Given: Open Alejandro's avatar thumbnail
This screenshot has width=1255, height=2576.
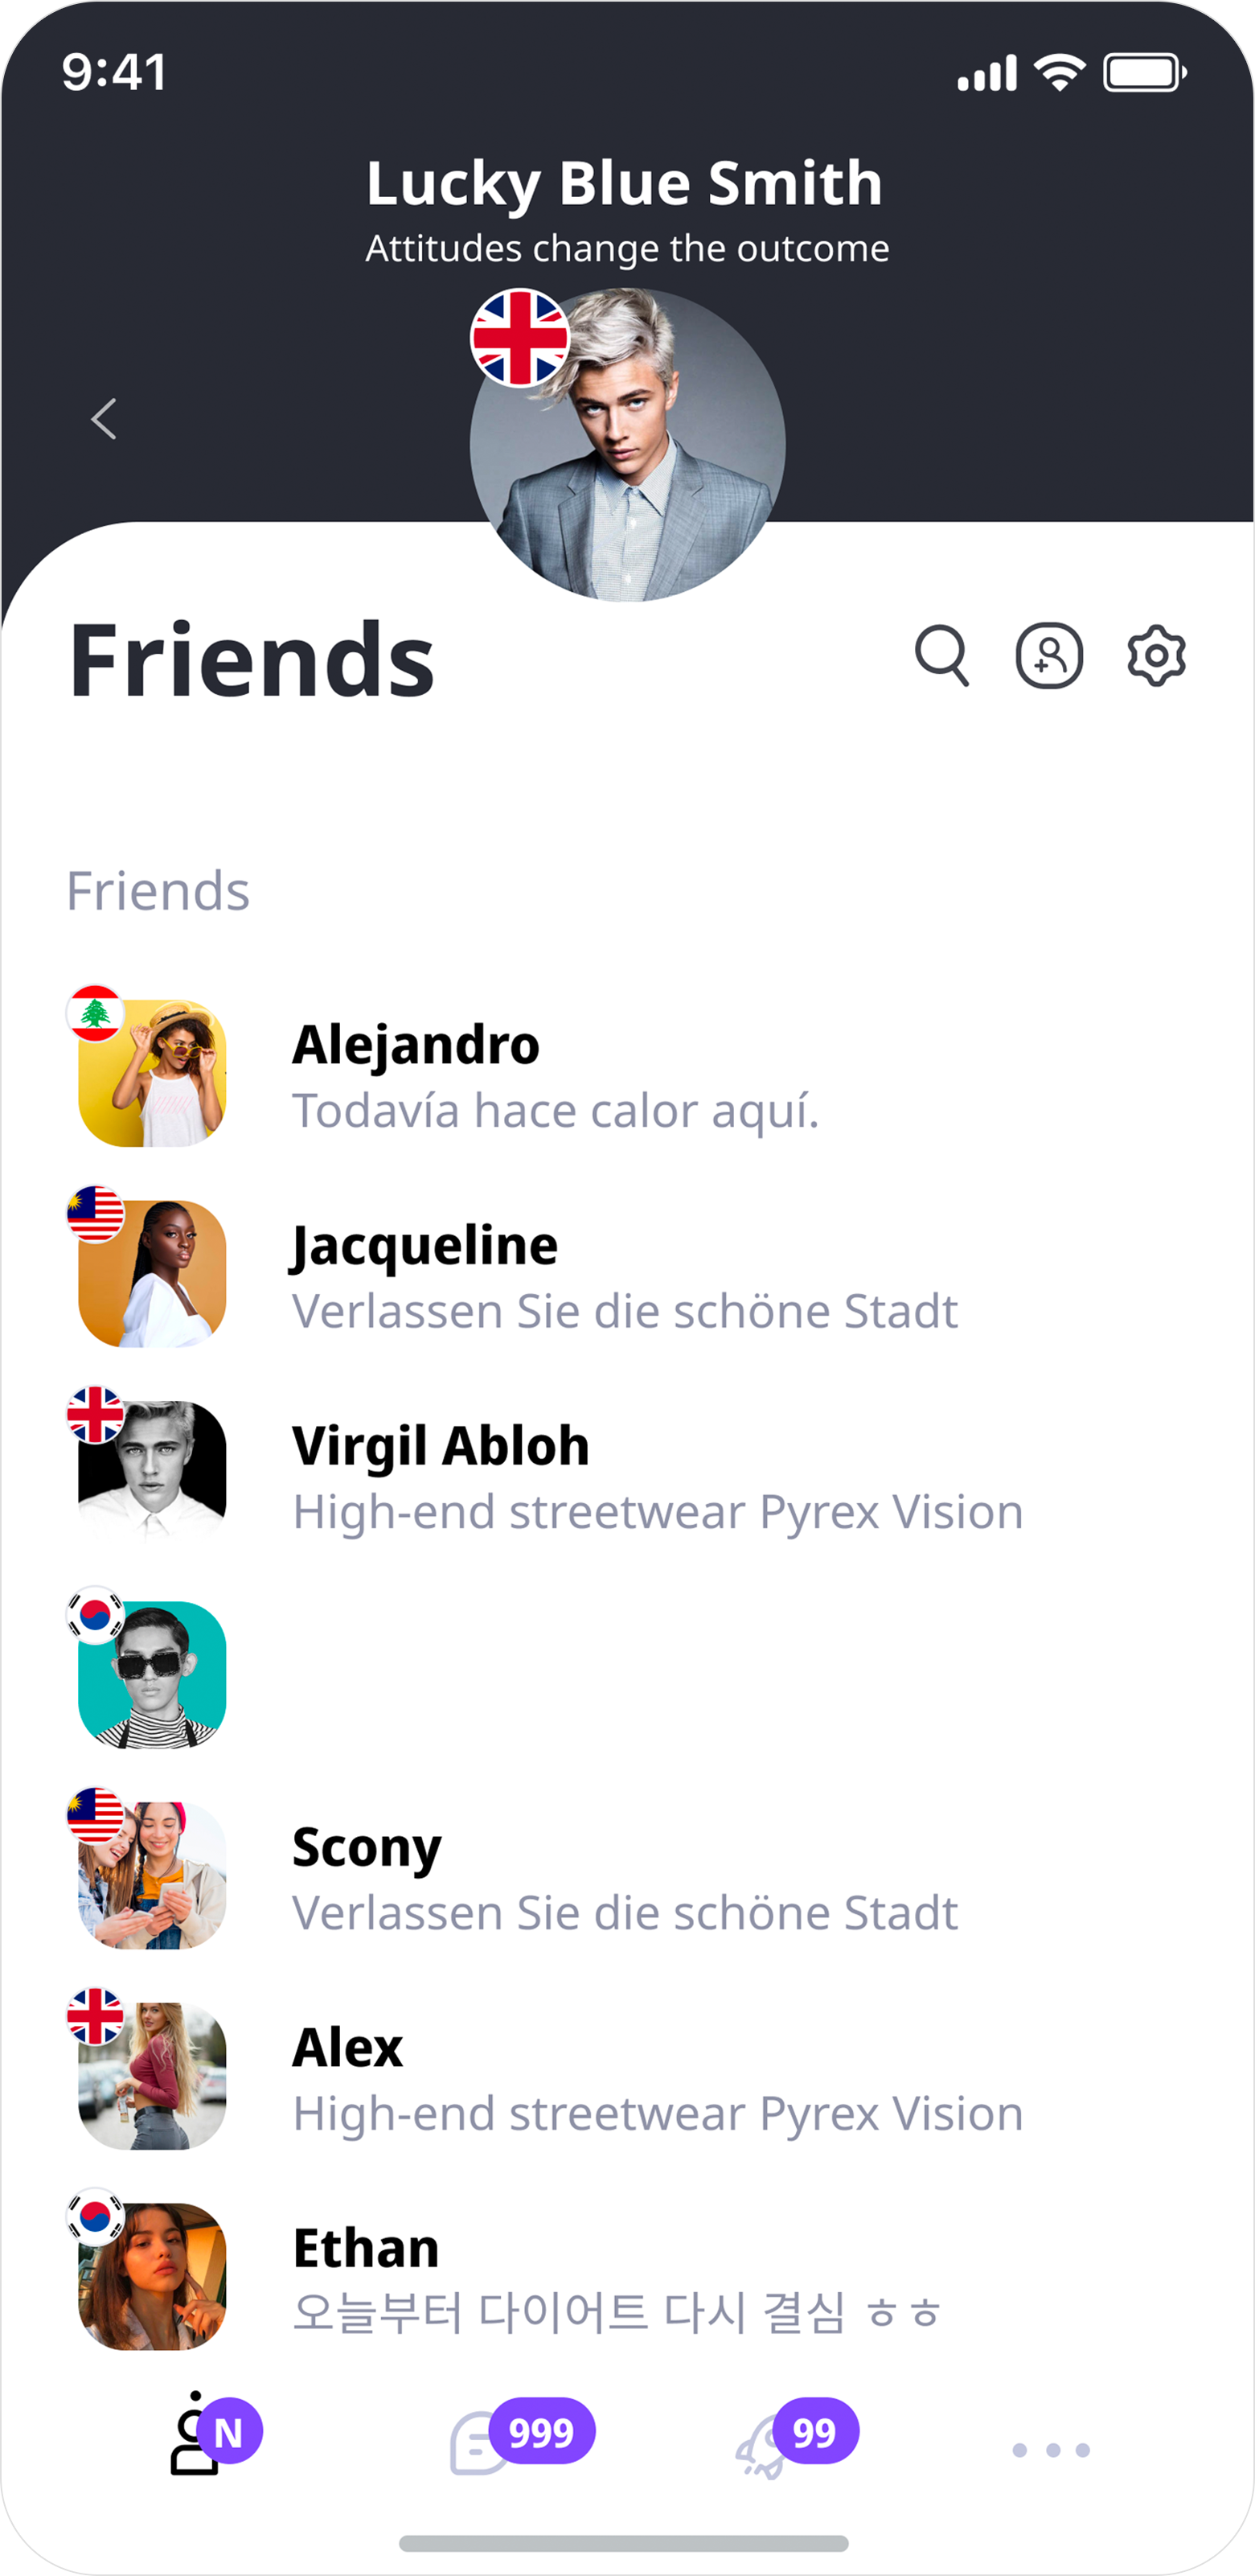Looking at the screenshot, I should pos(153,1074).
